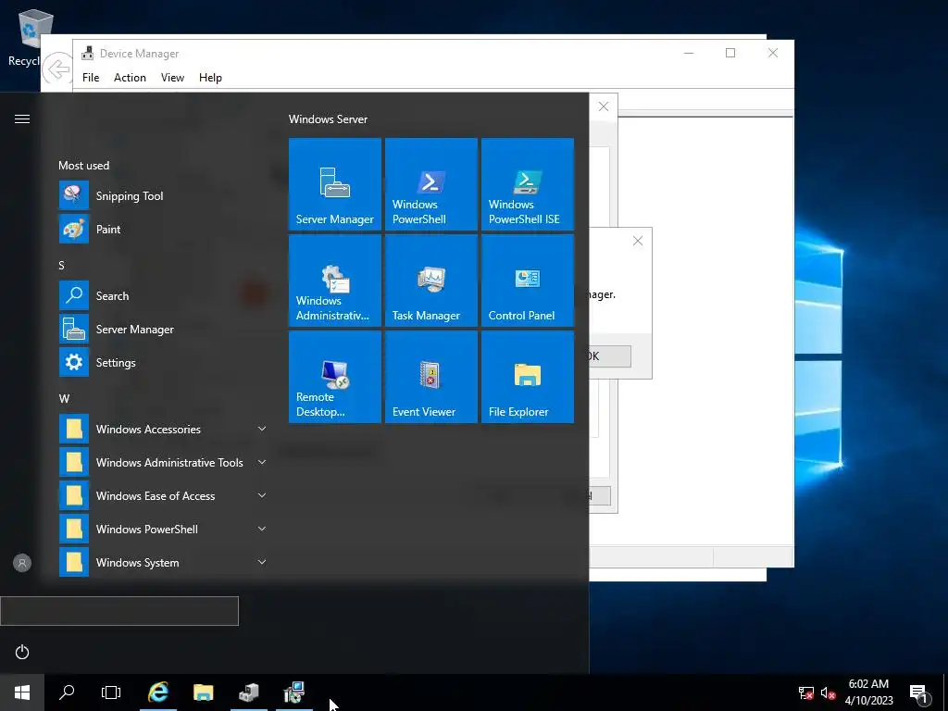Open the File menu in Device Manager

coord(91,78)
